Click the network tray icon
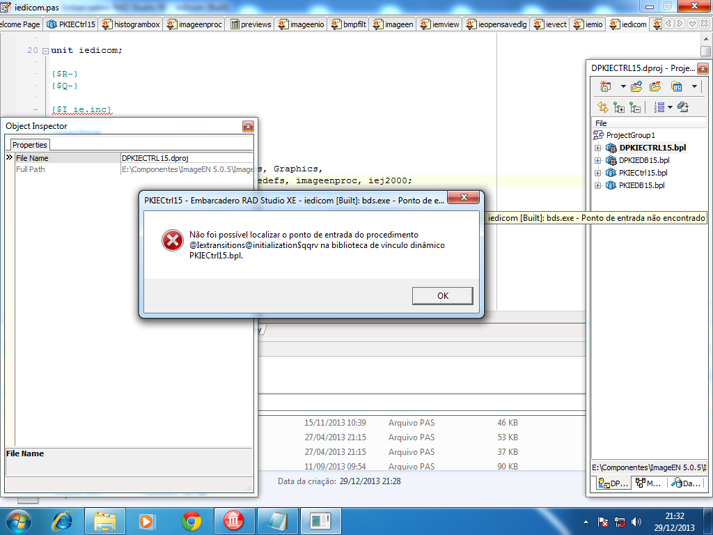Image resolution: width=713 pixels, height=535 pixels. 619,522
